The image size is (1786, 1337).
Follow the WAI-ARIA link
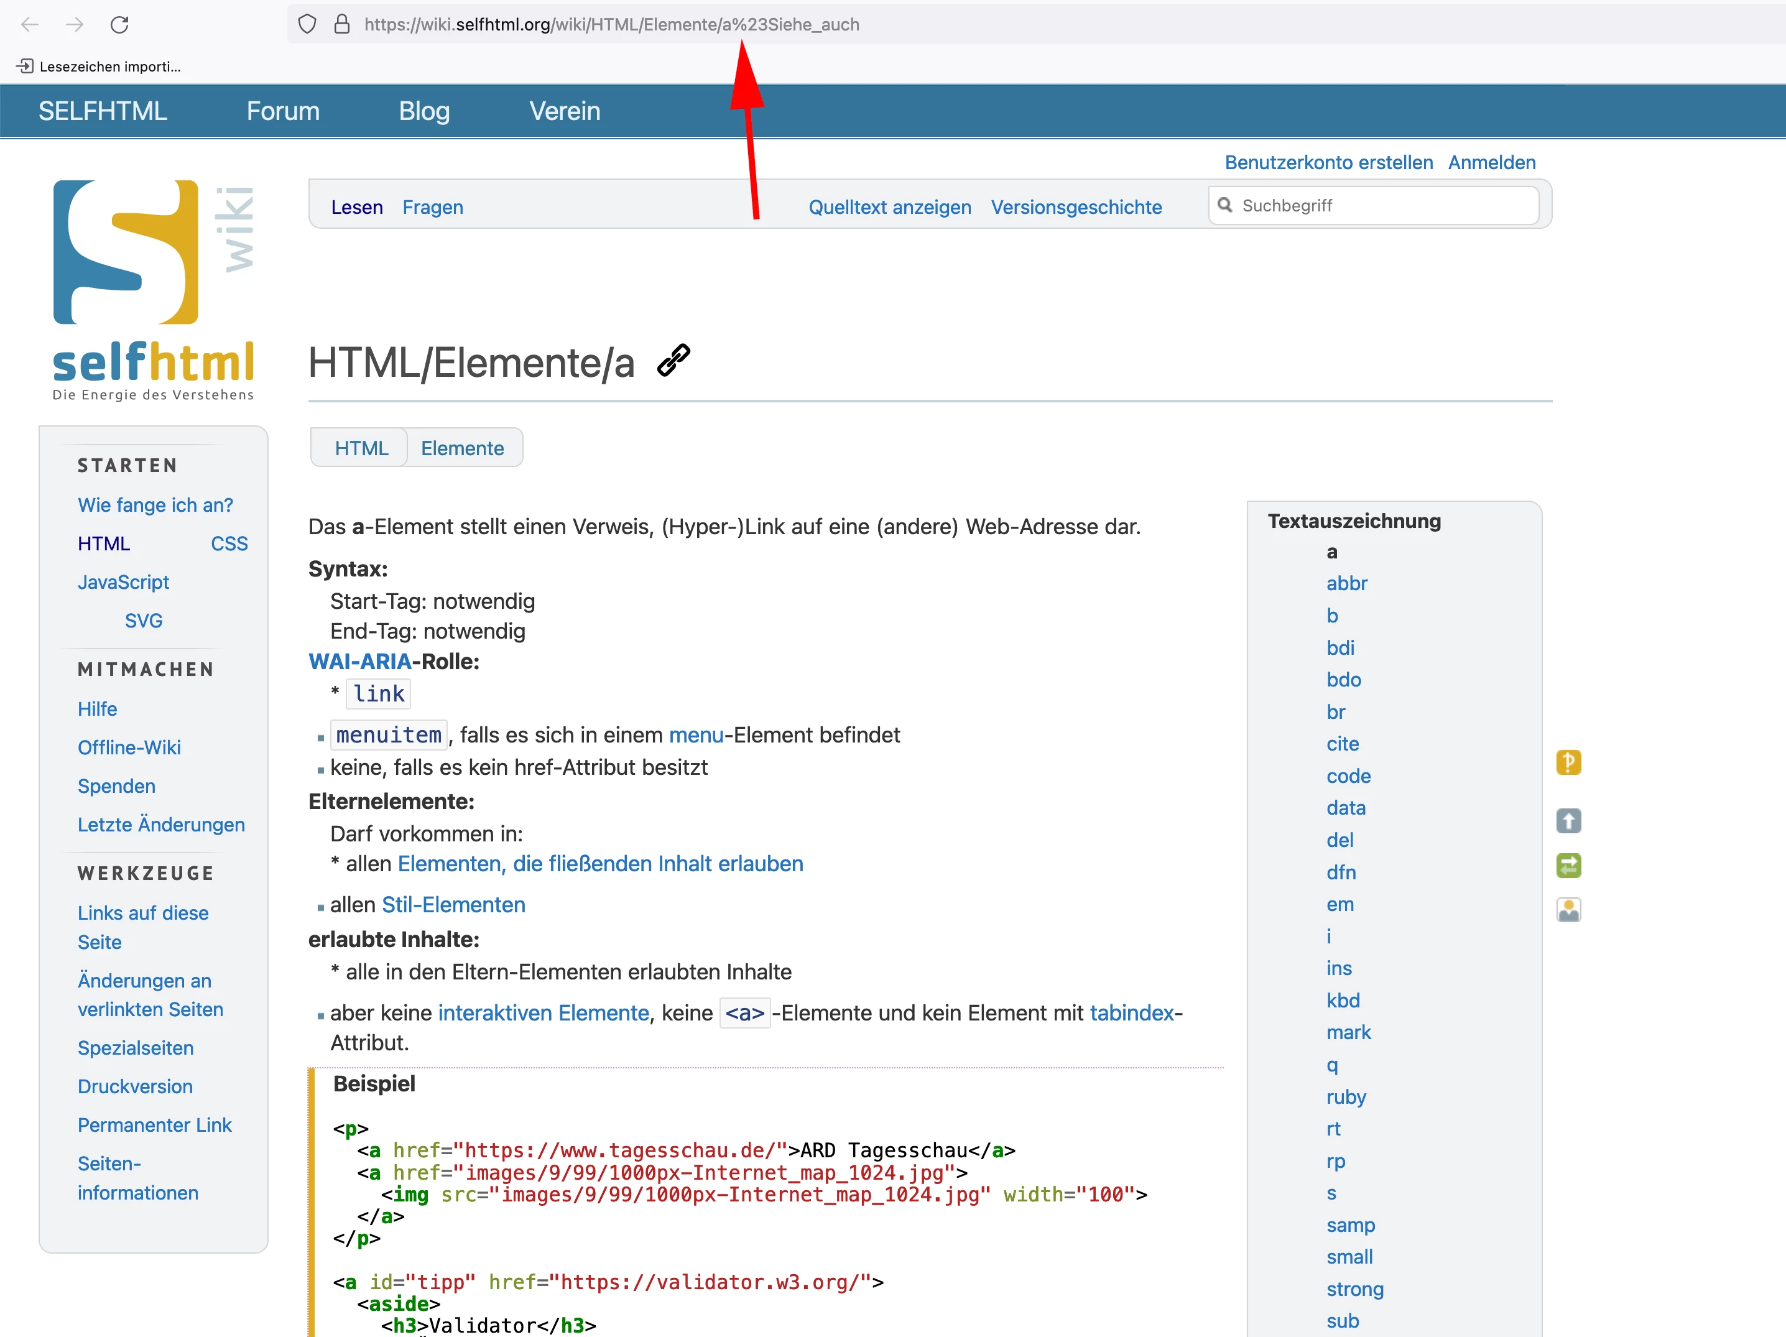pos(359,661)
